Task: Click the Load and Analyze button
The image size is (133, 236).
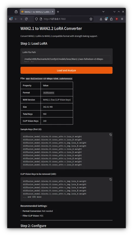Action: 66,70
